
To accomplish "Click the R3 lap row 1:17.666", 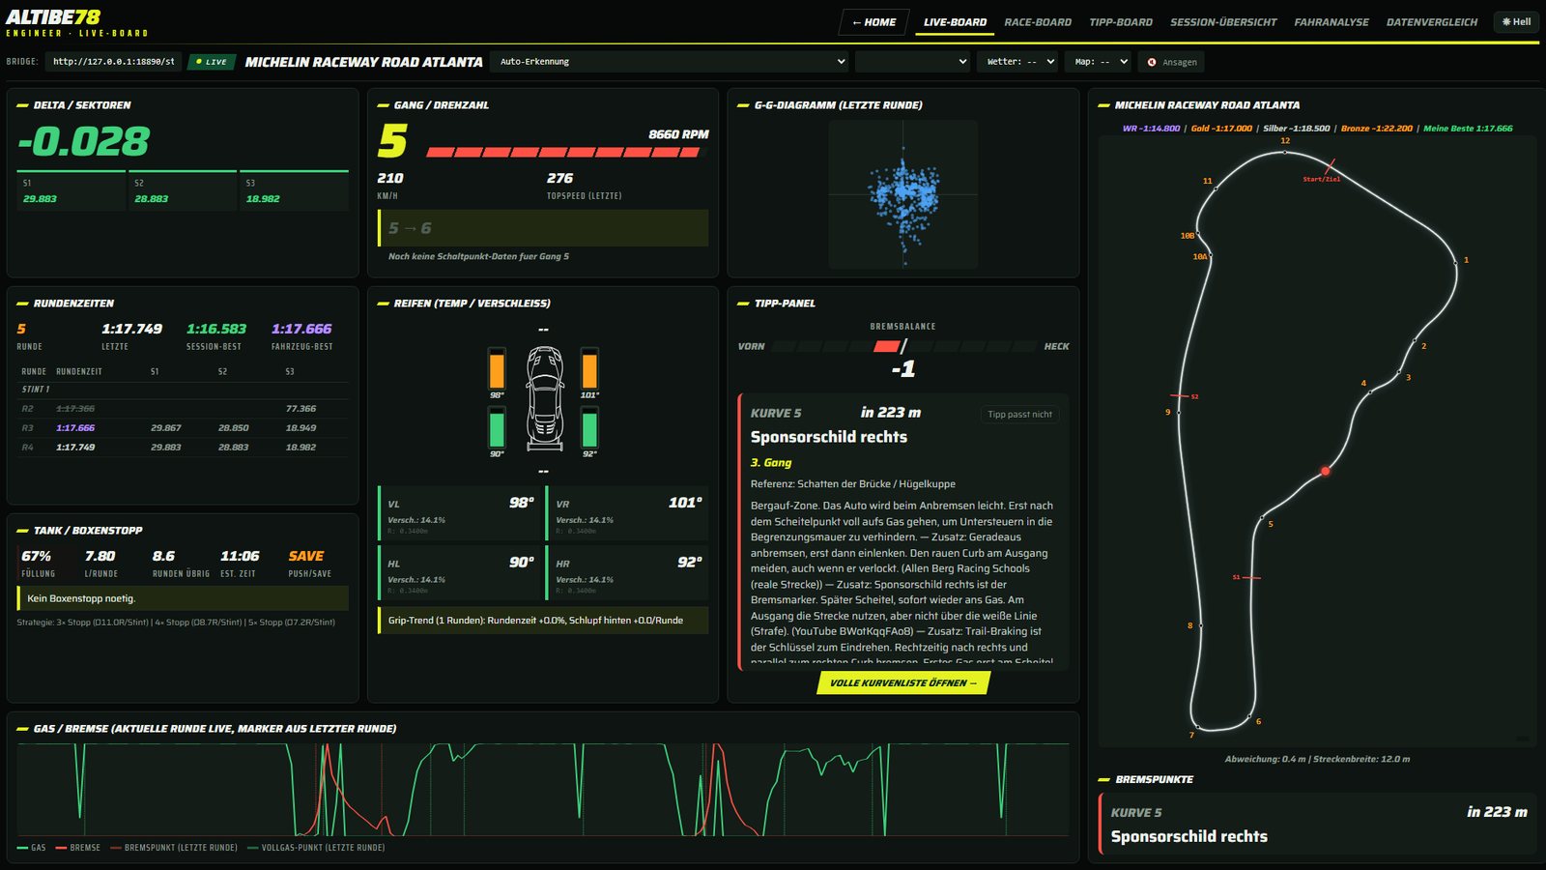I will click(x=183, y=427).
